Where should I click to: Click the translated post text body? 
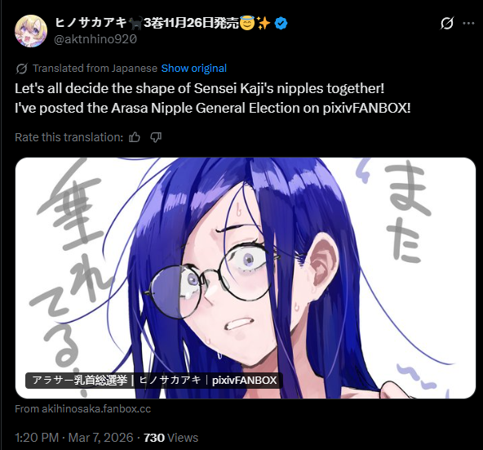213,98
